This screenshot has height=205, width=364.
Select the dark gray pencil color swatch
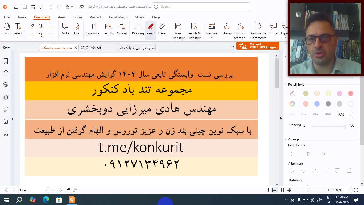click(x=328, y=104)
